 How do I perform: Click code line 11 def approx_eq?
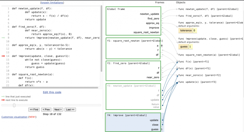click(41, 45)
